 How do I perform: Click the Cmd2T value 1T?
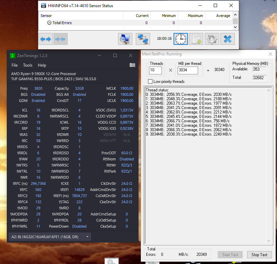coord(79,101)
